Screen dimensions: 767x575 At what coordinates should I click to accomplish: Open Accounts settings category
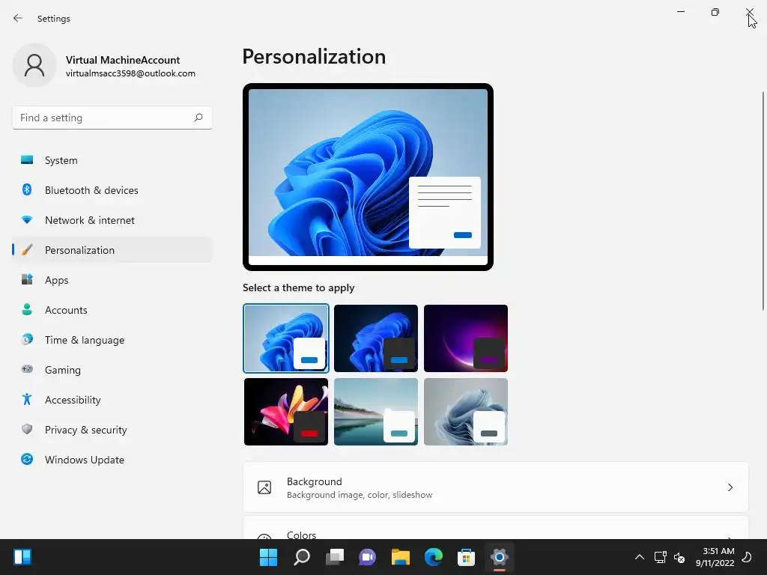click(x=112, y=309)
